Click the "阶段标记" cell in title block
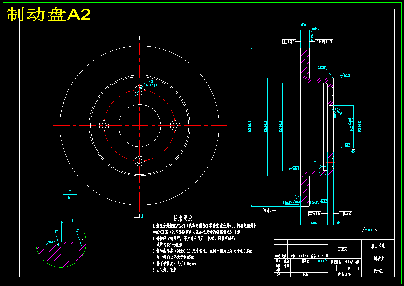 [x=336, y=262]
